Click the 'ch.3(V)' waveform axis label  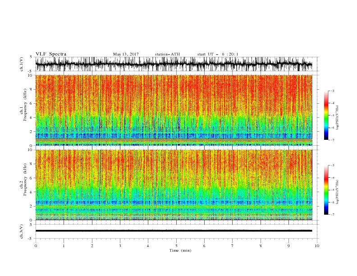pyautogui.click(x=22, y=232)
